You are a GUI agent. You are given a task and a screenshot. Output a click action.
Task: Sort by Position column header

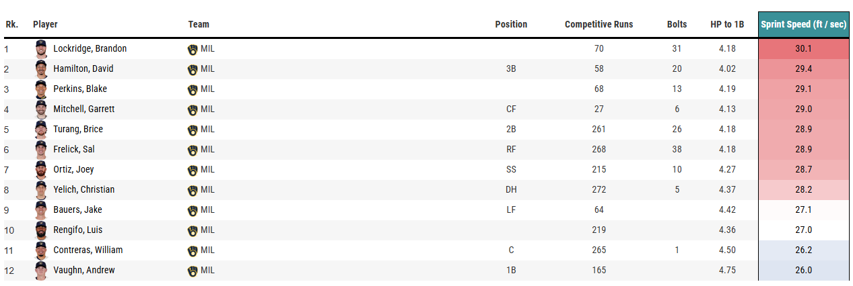(511, 24)
